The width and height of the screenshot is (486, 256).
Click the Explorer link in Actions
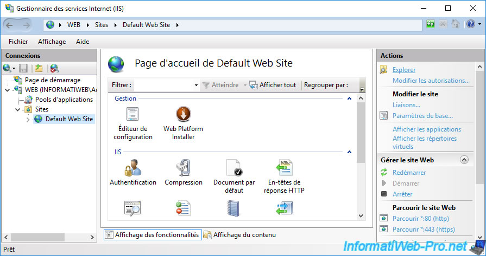point(404,70)
